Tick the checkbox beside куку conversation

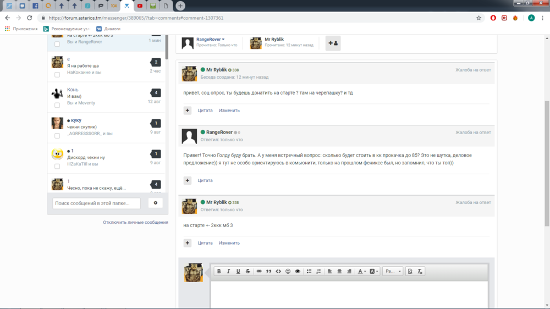tap(57, 135)
